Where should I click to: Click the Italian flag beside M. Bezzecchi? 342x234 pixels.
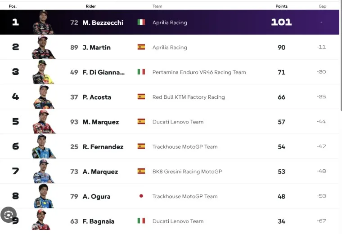[141, 22]
